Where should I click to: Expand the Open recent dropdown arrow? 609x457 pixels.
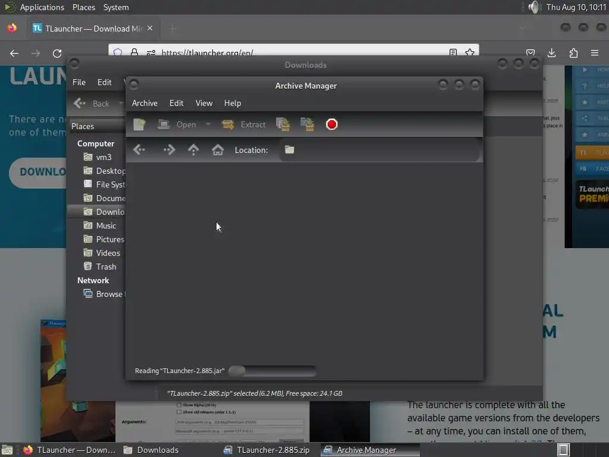coord(208,124)
